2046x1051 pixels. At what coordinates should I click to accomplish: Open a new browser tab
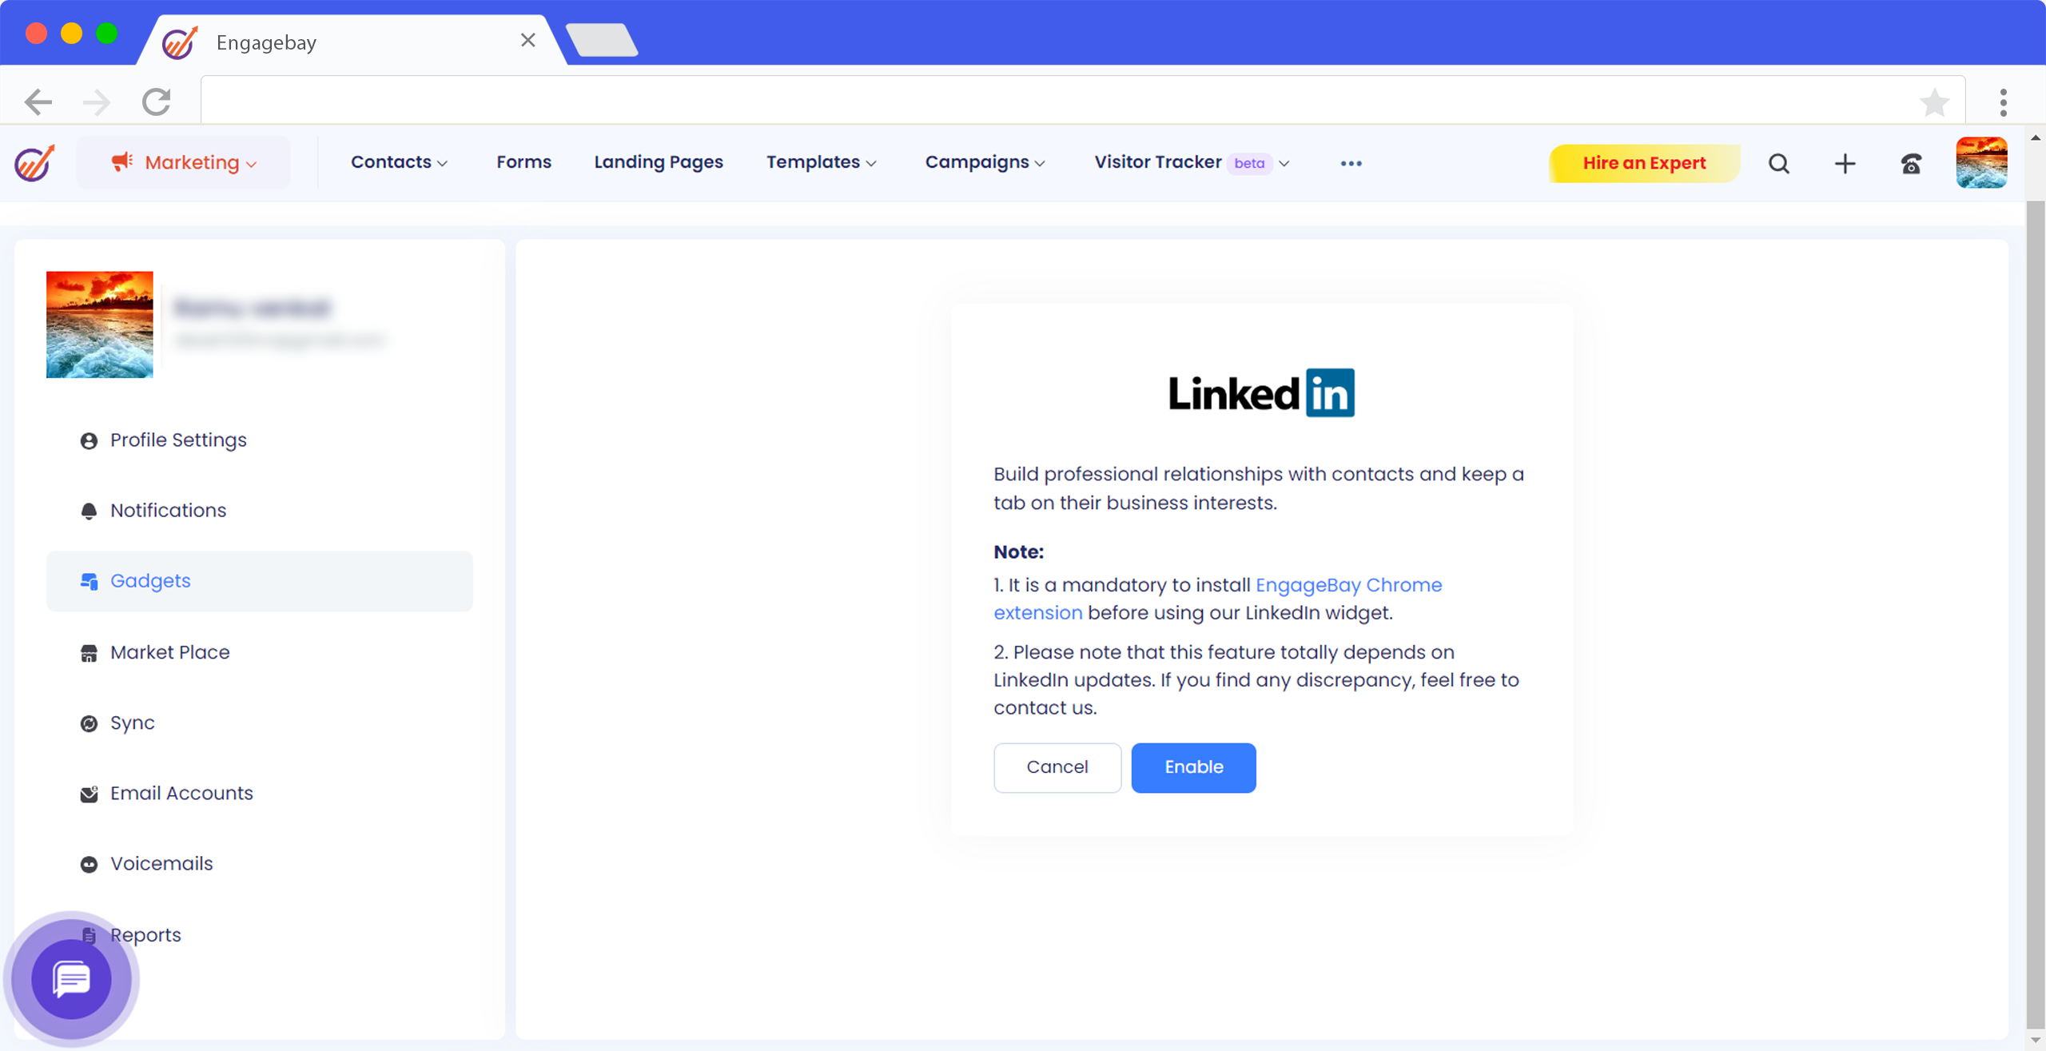click(x=602, y=40)
